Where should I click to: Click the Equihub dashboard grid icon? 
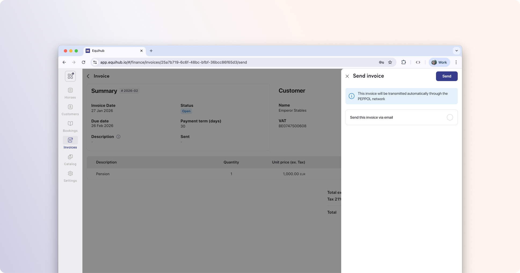point(70,76)
